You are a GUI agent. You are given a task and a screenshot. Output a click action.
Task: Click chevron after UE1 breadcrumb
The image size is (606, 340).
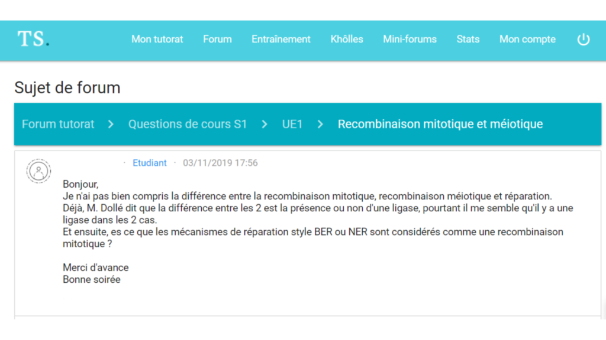point(320,124)
